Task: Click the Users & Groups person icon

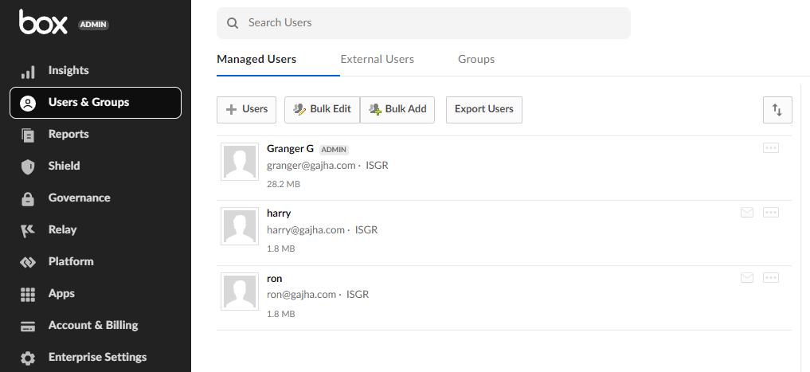Action: coord(27,104)
